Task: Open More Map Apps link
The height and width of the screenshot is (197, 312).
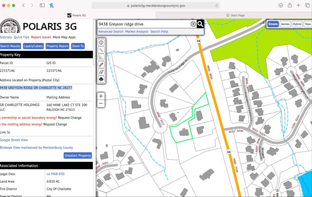Action: click(x=64, y=37)
